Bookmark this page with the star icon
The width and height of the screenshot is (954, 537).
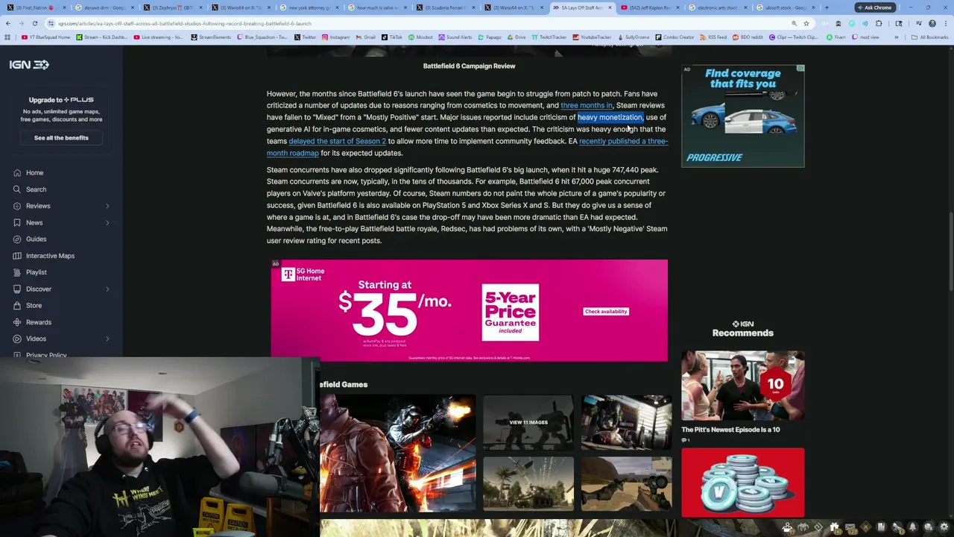(x=806, y=23)
